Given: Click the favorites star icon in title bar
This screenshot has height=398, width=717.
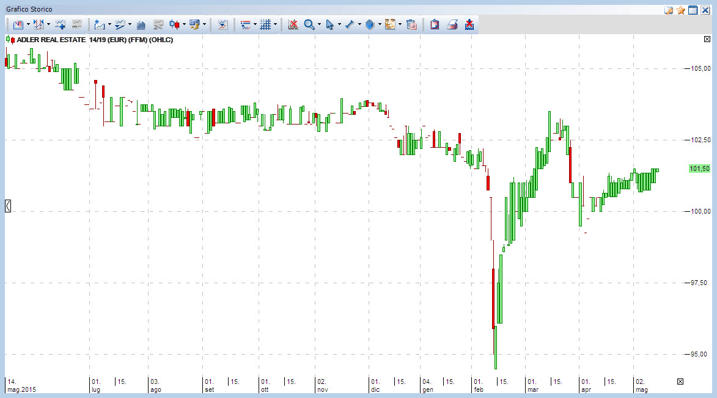Looking at the screenshot, I should pos(681,10).
